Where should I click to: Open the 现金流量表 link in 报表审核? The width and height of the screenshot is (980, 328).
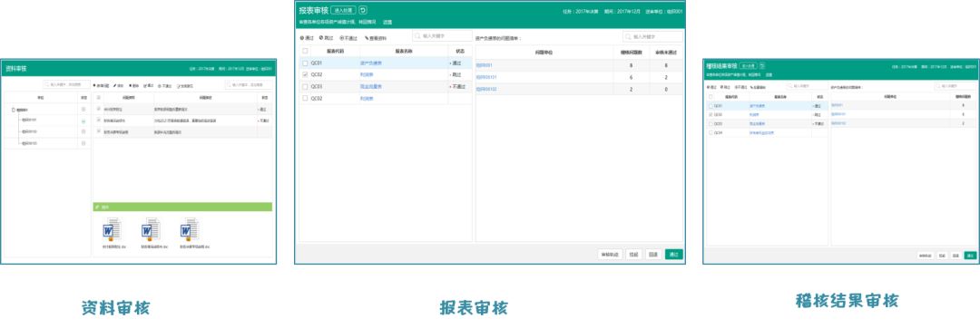point(371,87)
